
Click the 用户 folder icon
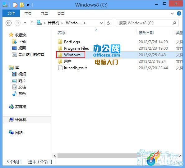60,61
